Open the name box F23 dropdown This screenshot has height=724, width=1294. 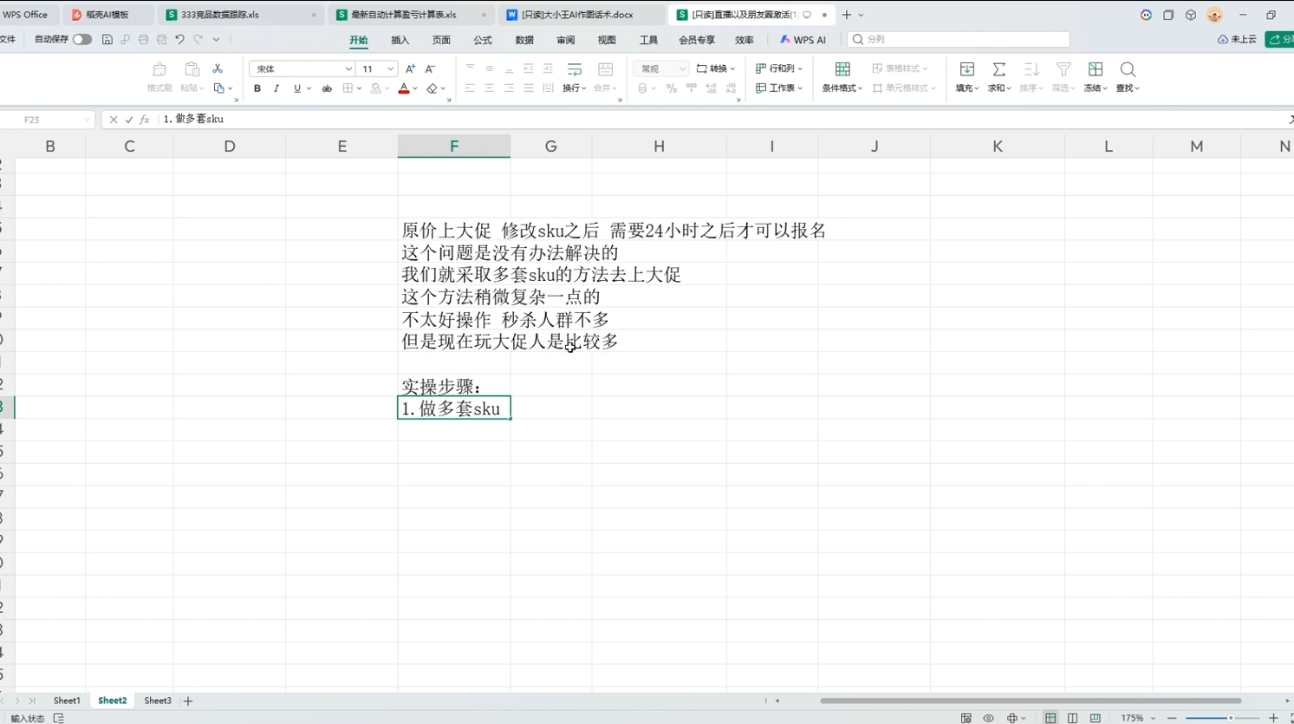pyautogui.click(x=87, y=120)
